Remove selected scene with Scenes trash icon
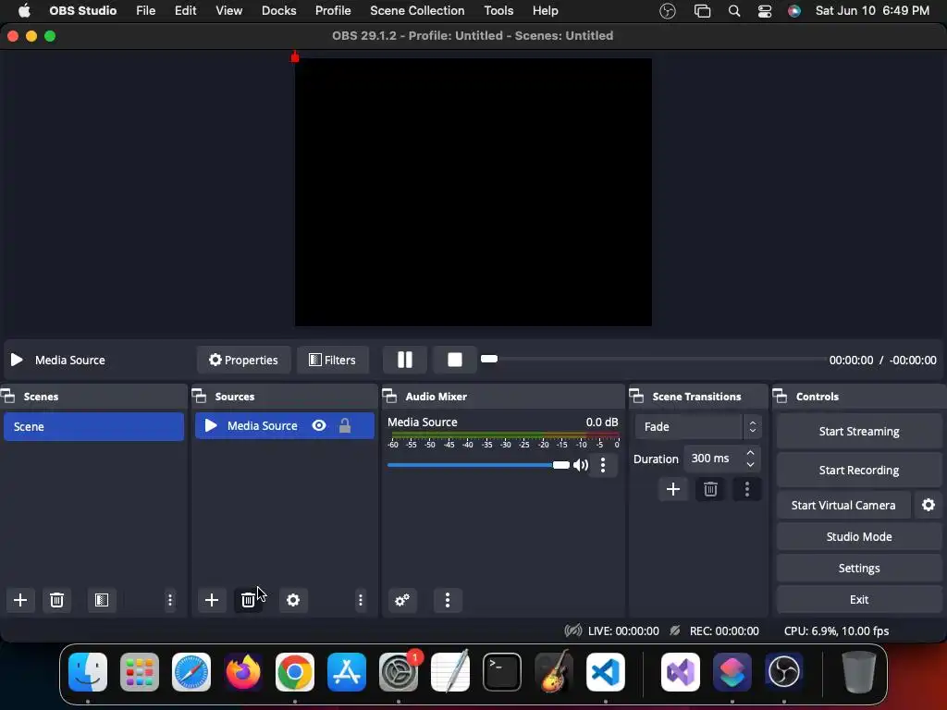 pyautogui.click(x=56, y=599)
